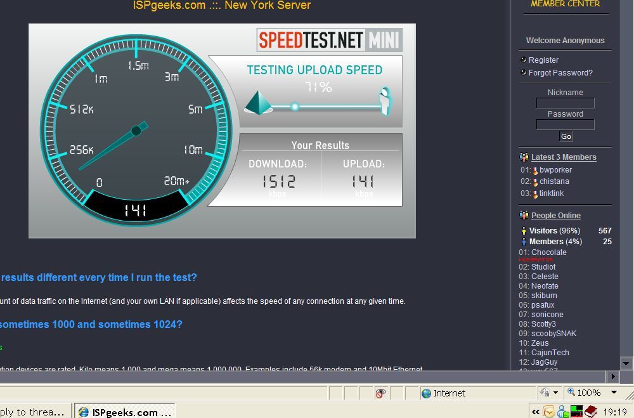Click the Go login button

click(566, 136)
